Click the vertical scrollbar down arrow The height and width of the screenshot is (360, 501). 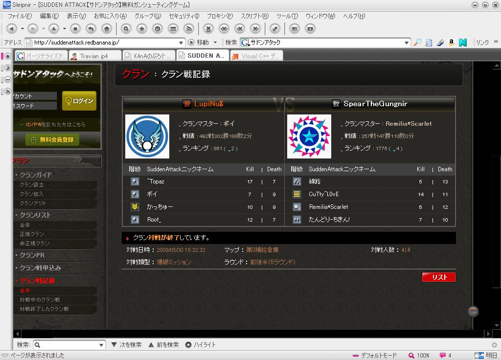(x=496, y=325)
